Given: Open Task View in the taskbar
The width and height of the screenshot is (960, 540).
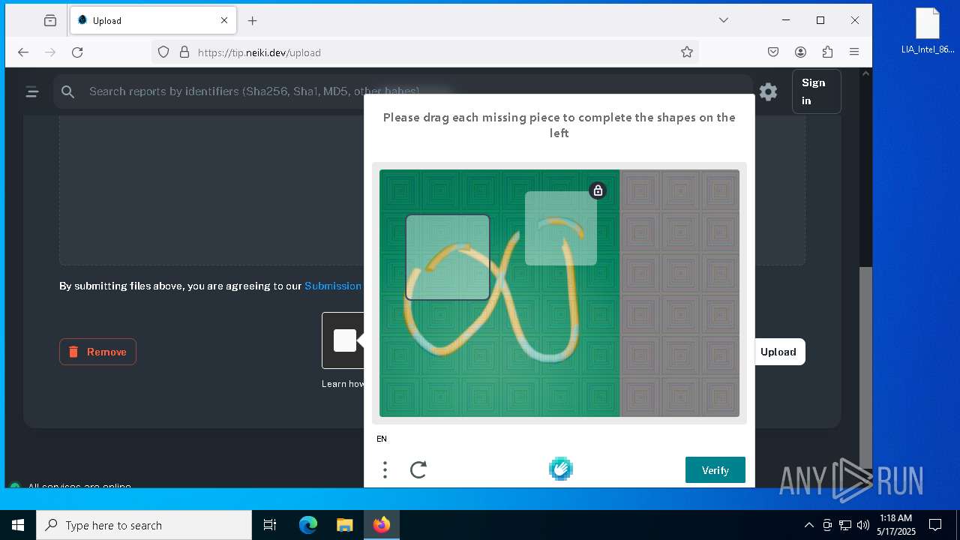Looking at the screenshot, I should coord(270,525).
